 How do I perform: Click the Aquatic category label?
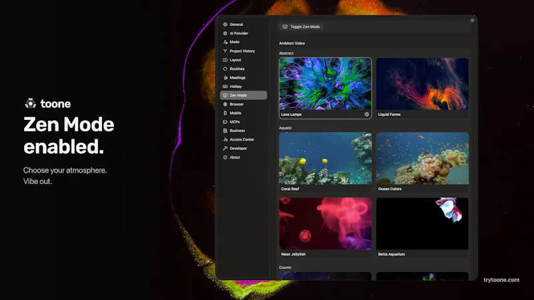pos(286,128)
